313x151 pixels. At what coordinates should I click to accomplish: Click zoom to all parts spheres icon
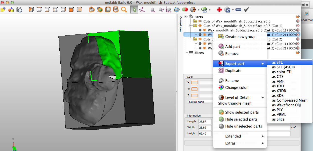pos(92,10)
